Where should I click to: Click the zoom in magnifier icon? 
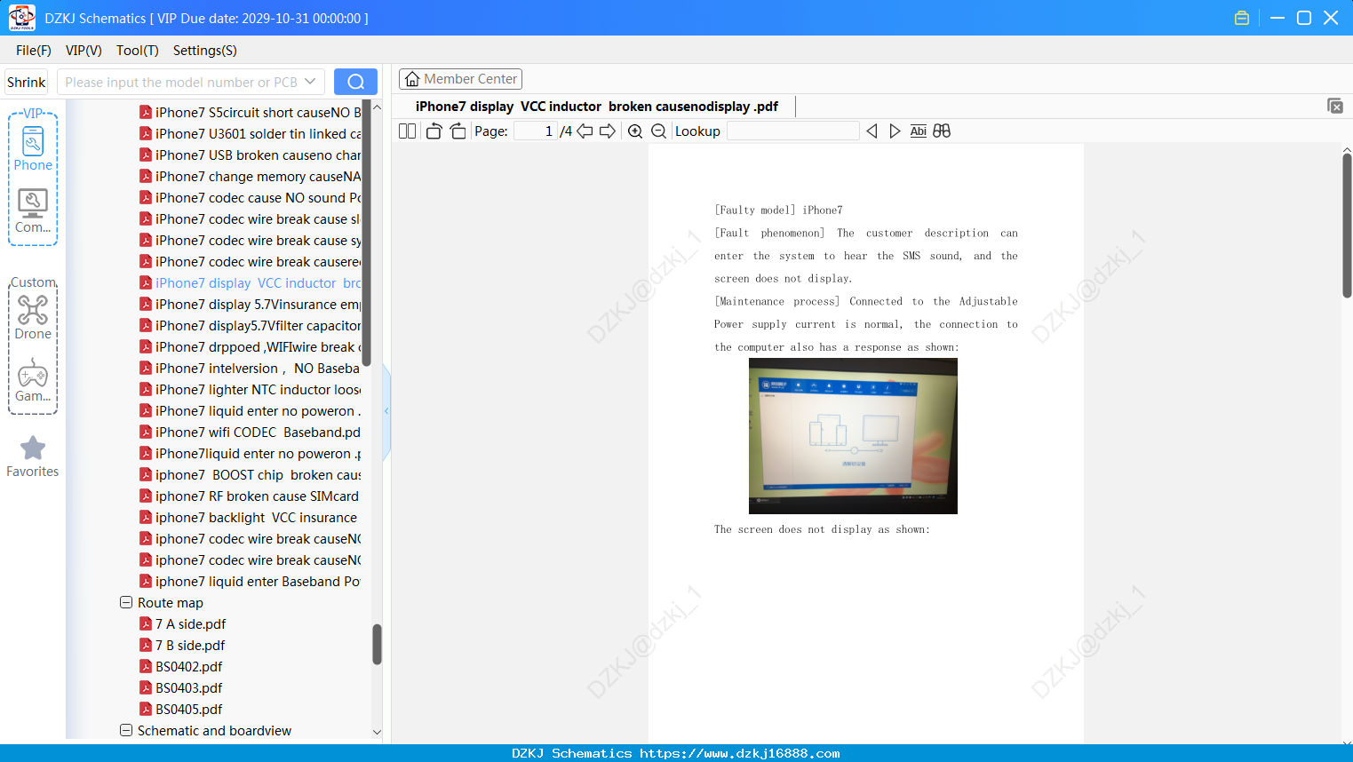click(635, 131)
